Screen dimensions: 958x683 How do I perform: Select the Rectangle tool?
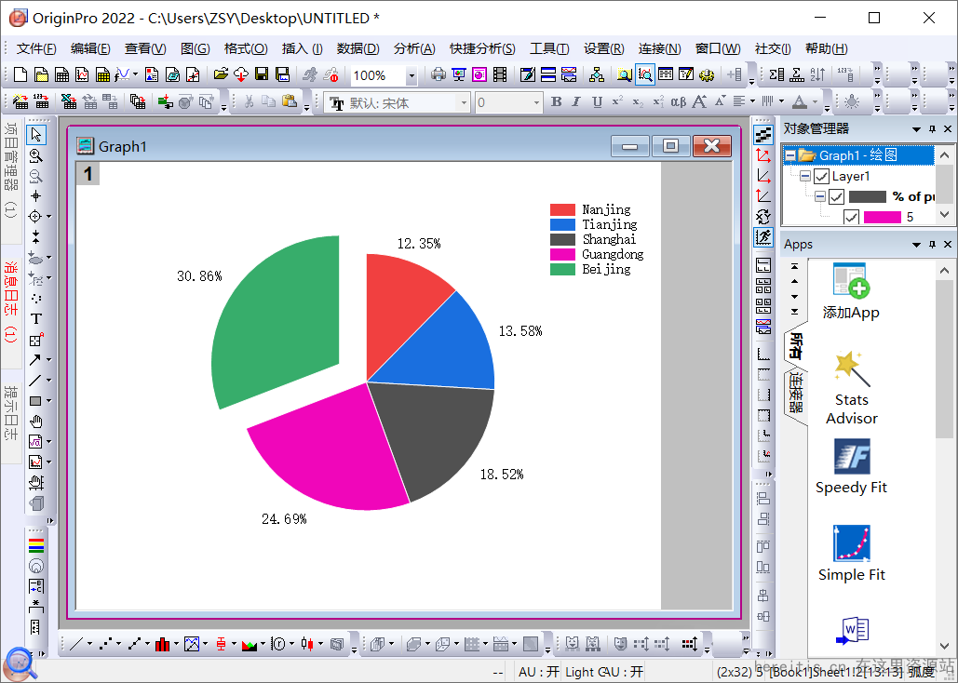pos(35,401)
